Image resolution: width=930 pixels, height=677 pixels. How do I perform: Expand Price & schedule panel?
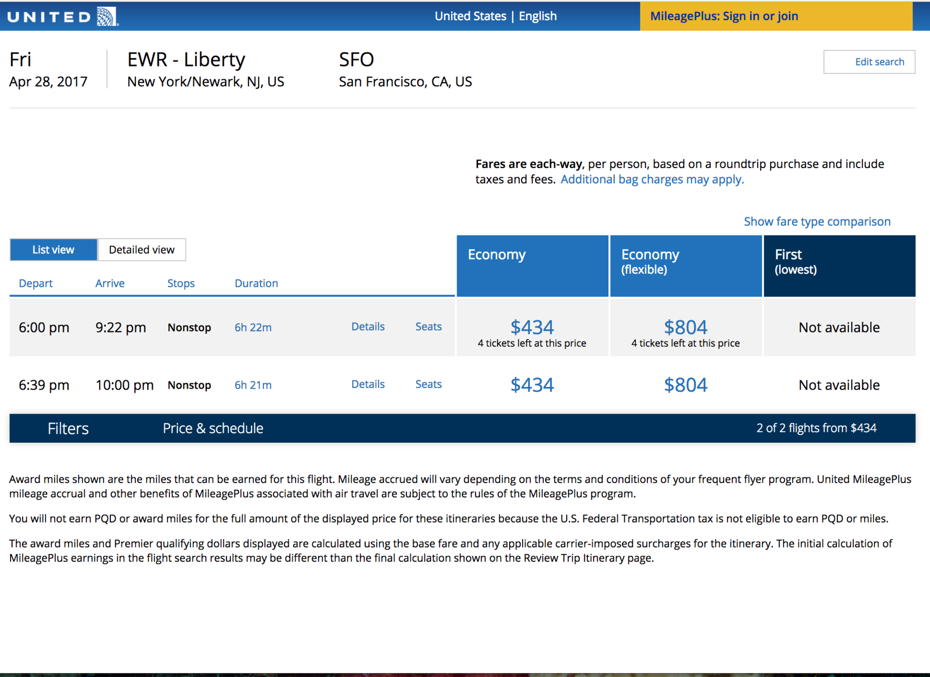(x=213, y=428)
